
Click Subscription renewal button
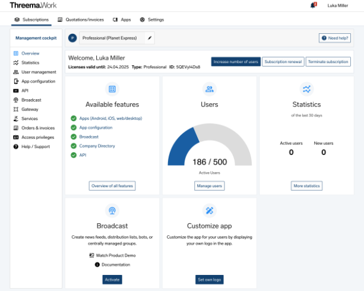(283, 62)
